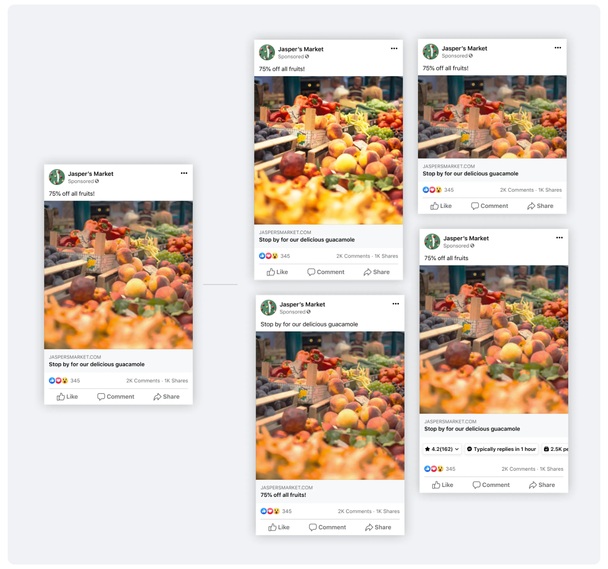Open '2K Comments' on leftmost card
Viewport: 608px width, 569px height.
pyautogui.click(x=143, y=381)
